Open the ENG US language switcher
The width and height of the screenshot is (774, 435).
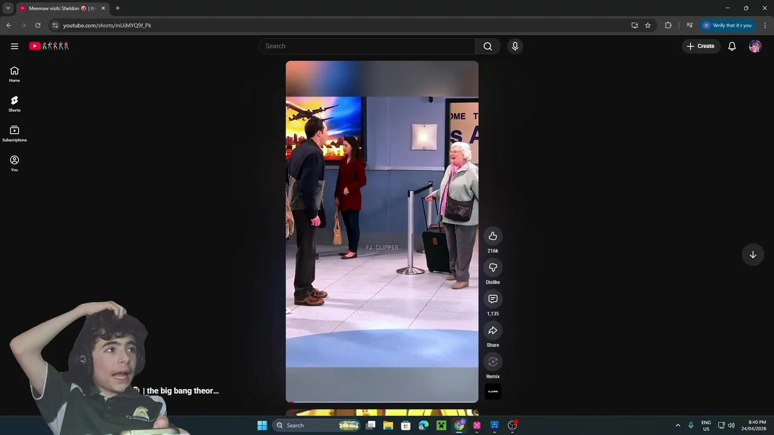[x=706, y=425]
